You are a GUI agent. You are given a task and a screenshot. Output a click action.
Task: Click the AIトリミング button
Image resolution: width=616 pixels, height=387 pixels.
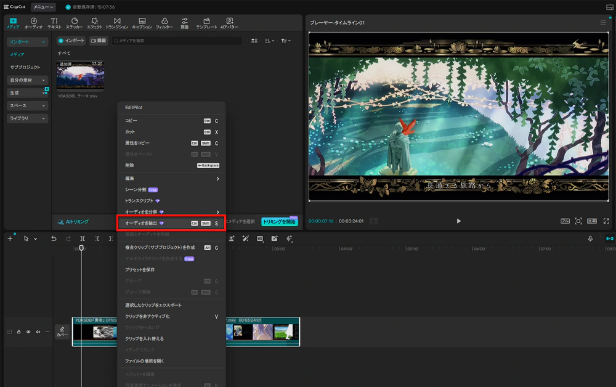point(73,222)
